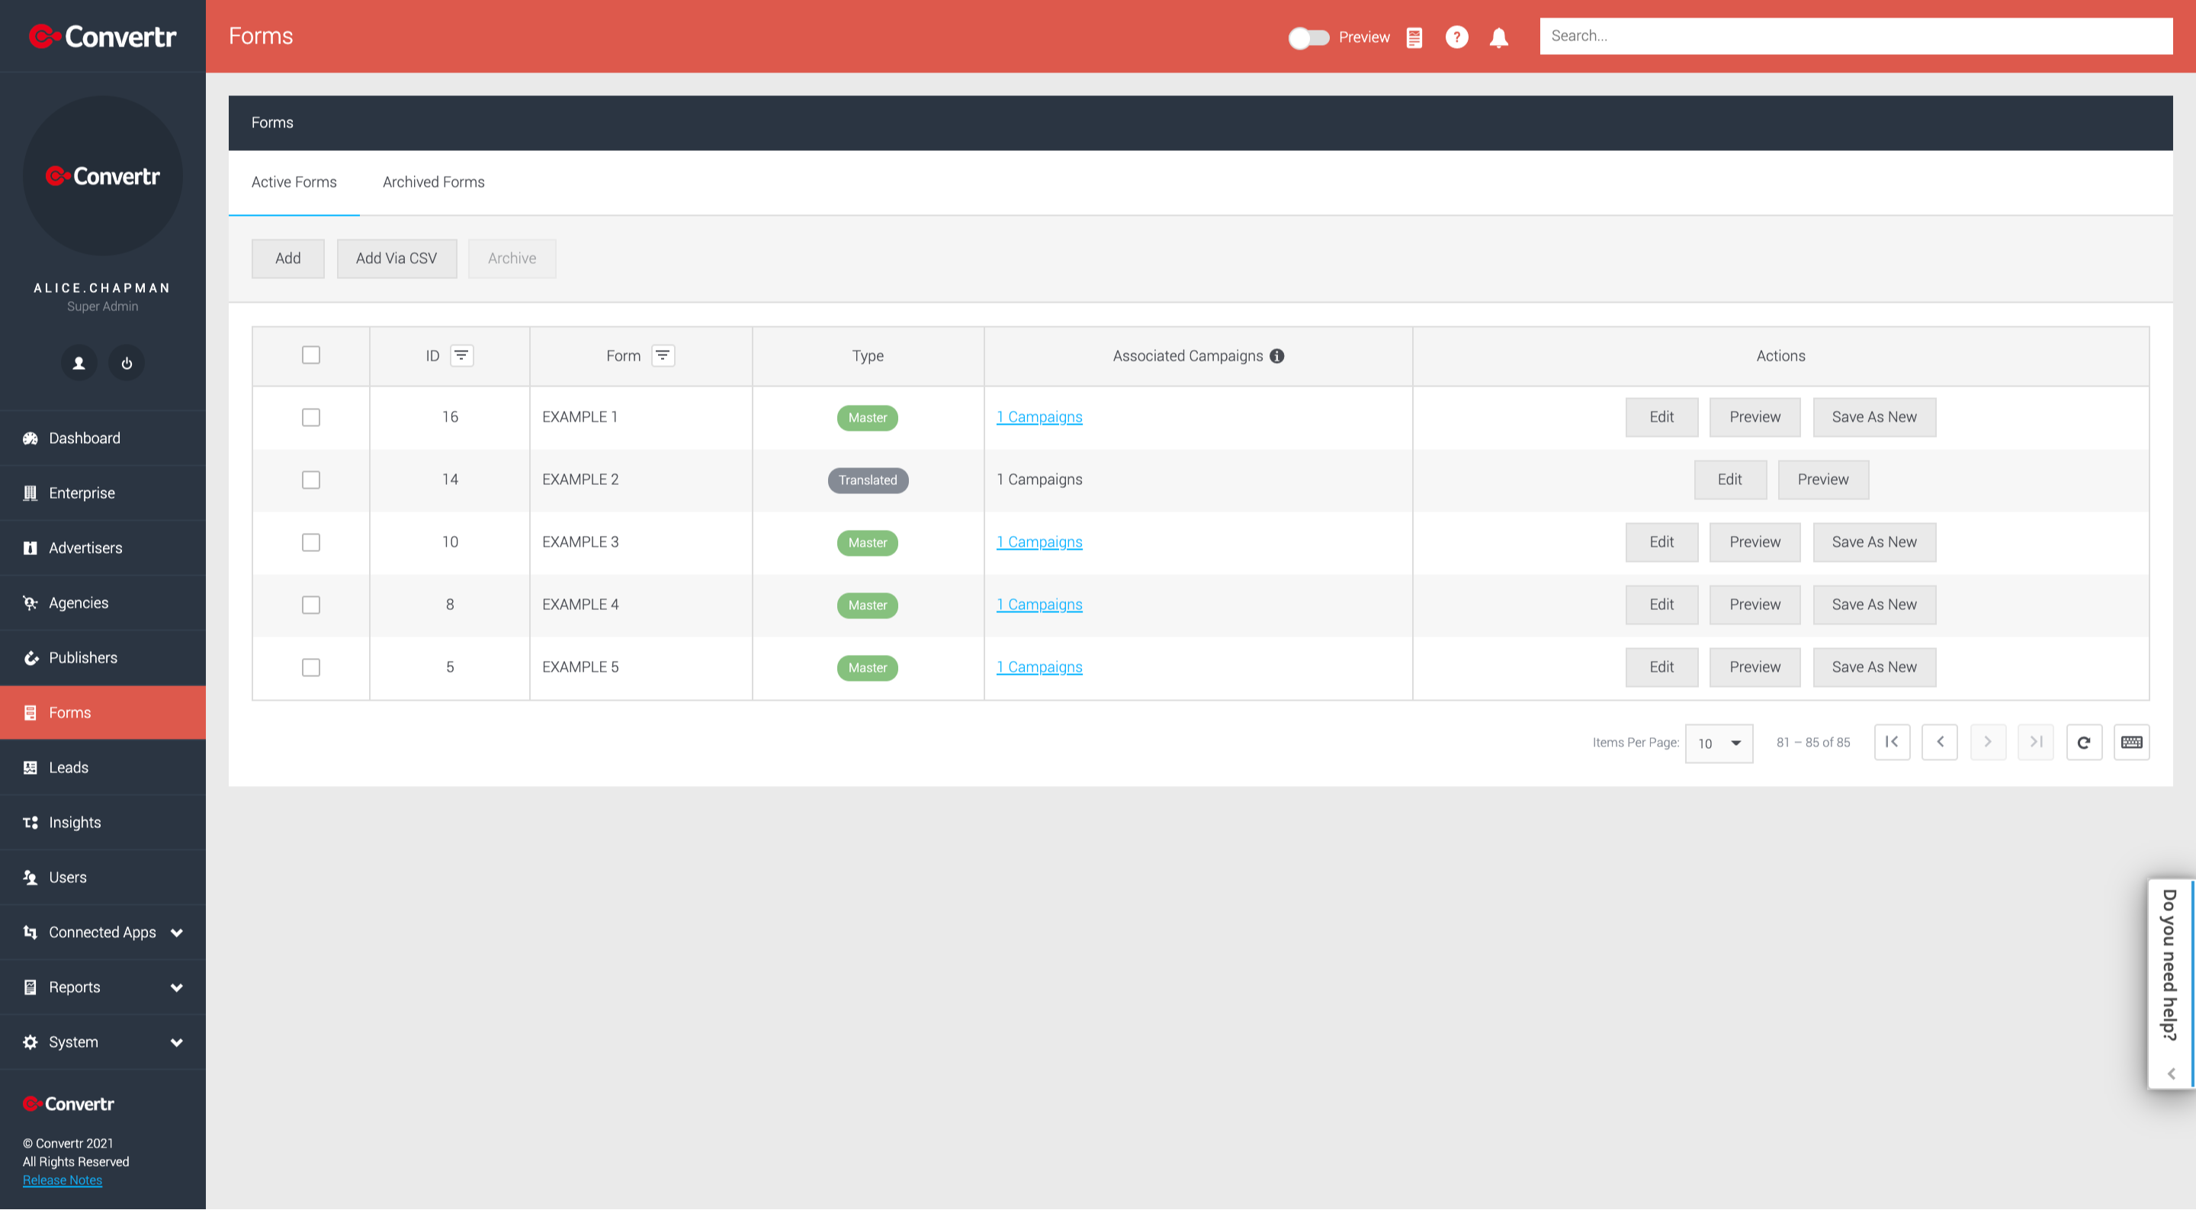Open the ID column filter icon
Viewport: 2196px width, 1210px height.
461,355
